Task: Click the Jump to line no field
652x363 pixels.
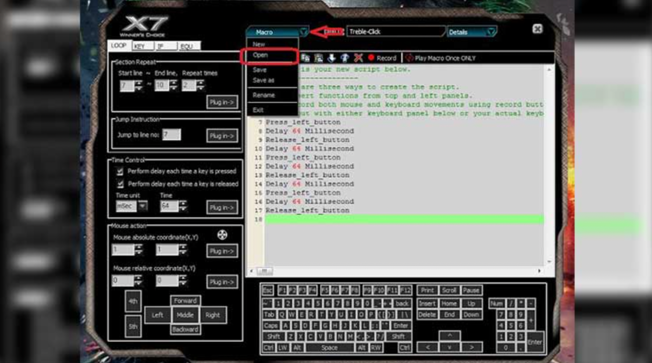Action: pos(171,134)
